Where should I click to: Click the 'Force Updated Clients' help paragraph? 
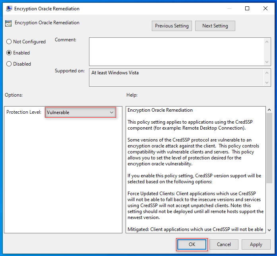pyautogui.click(x=196, y=206)
